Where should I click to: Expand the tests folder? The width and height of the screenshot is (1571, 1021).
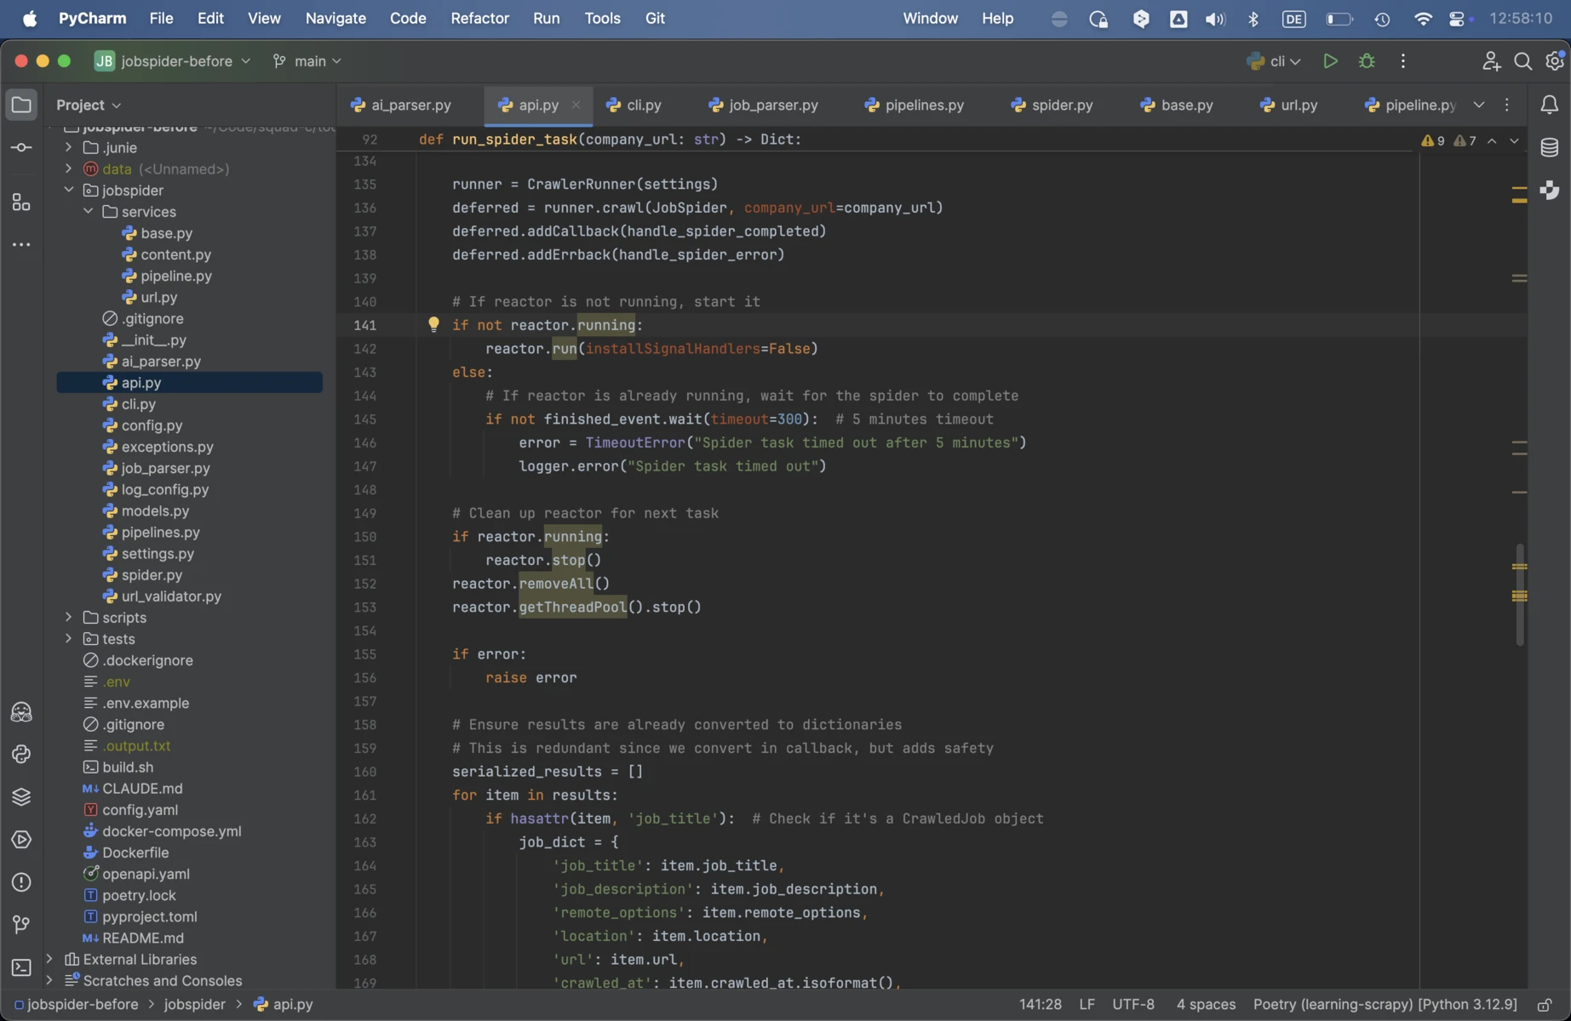coord(69,639)
